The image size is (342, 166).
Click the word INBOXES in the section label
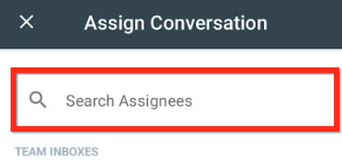(74, 152)
